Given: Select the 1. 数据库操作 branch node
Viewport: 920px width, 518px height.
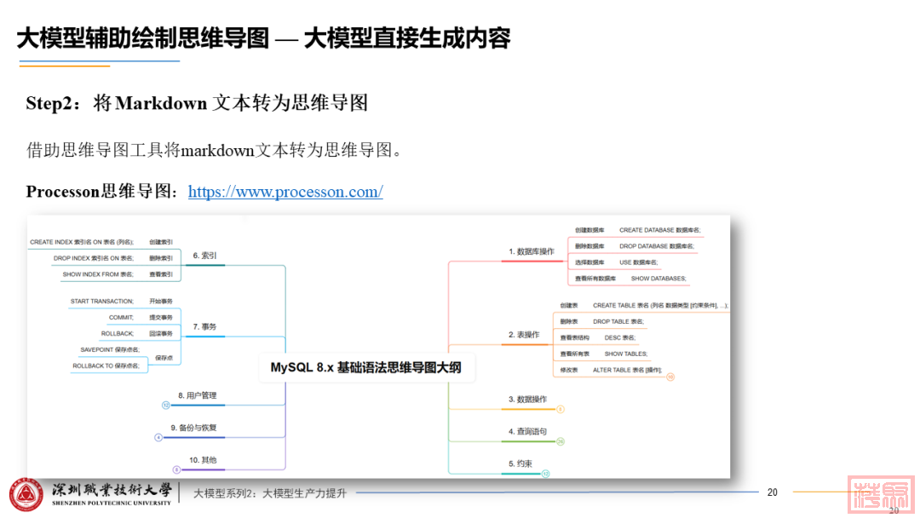Looking at the screenshot, I should coord(532,251).
